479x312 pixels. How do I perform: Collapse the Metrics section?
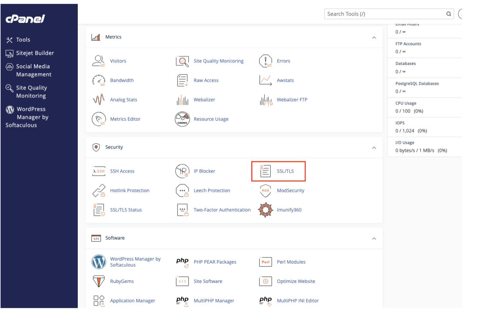(374, 37)
